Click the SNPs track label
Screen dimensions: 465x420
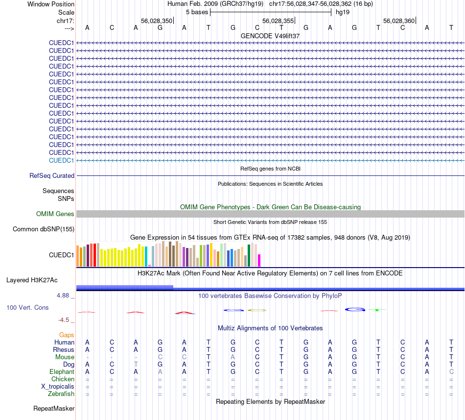click(66, 198)
